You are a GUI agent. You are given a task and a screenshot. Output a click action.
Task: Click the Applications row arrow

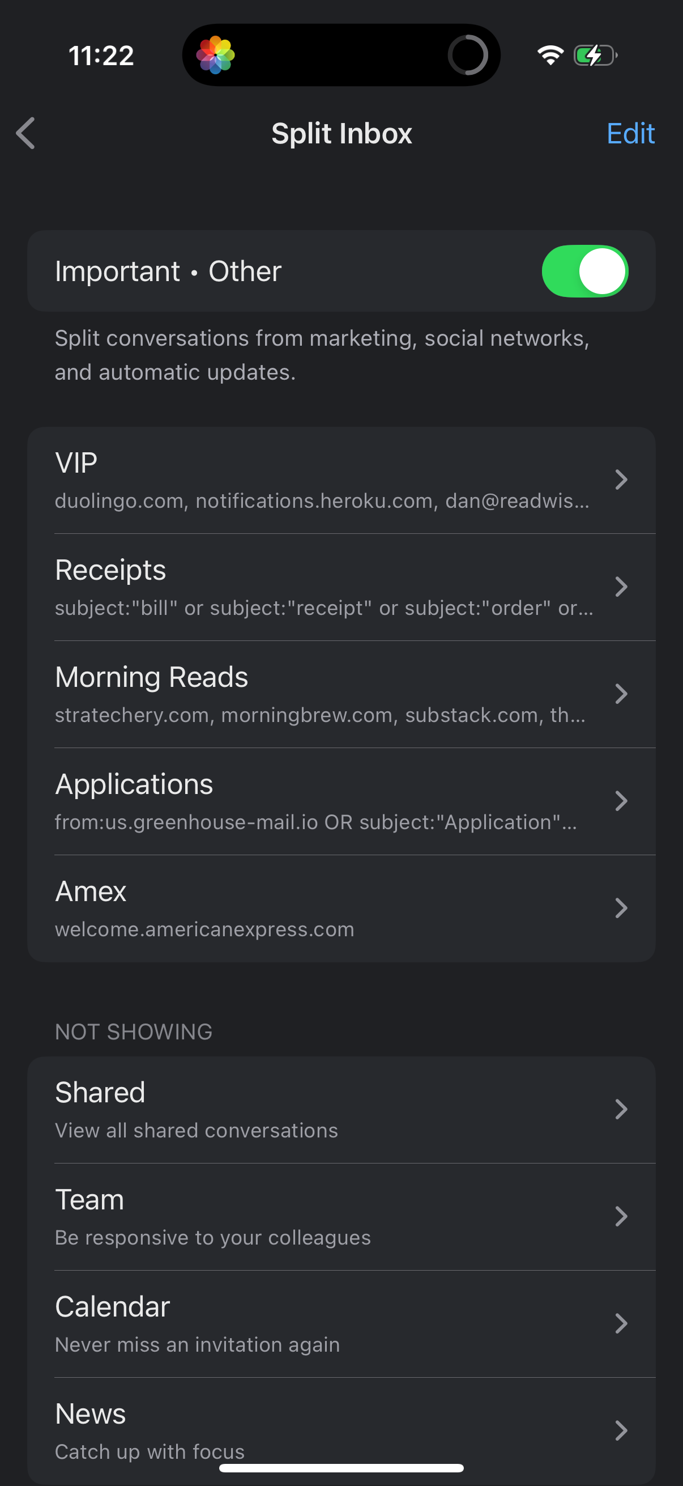pos(620,801)
